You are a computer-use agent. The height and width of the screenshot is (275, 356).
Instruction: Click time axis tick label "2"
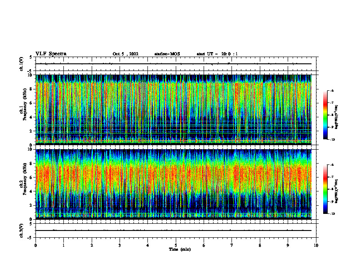point(92,245)
